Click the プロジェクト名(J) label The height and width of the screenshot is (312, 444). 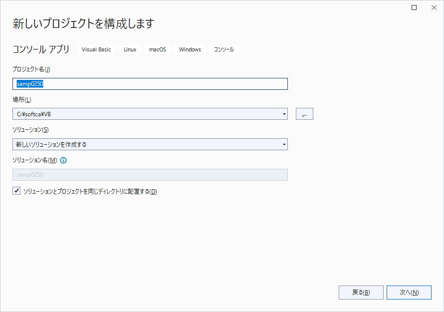tap(31, 69)
